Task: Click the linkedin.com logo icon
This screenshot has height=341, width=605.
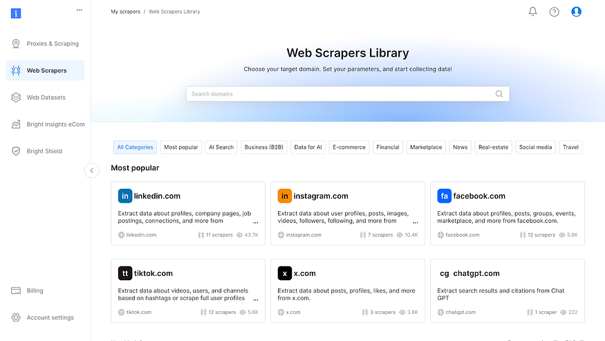Action: (125, 196)
